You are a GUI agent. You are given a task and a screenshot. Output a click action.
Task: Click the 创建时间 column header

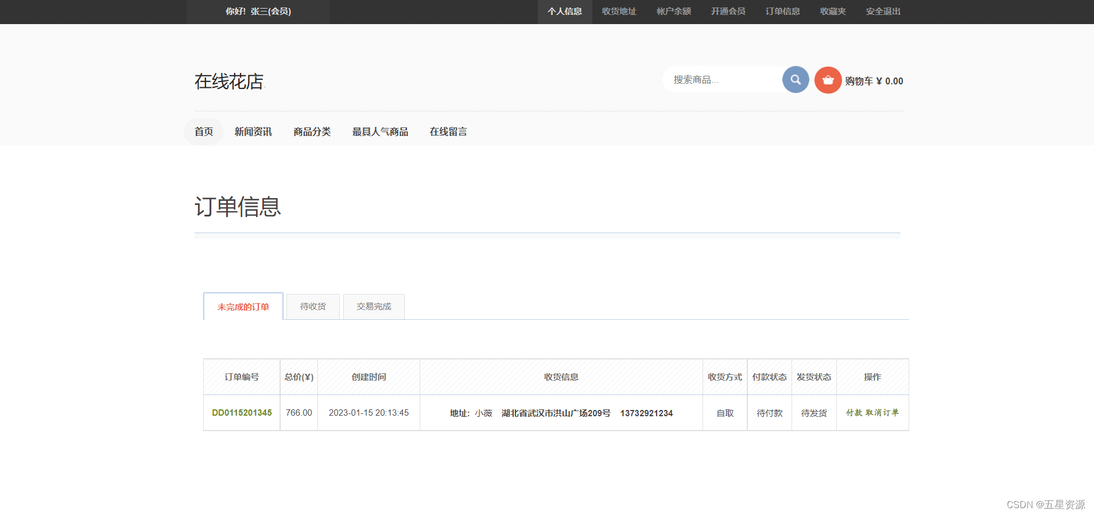(369, 377)
